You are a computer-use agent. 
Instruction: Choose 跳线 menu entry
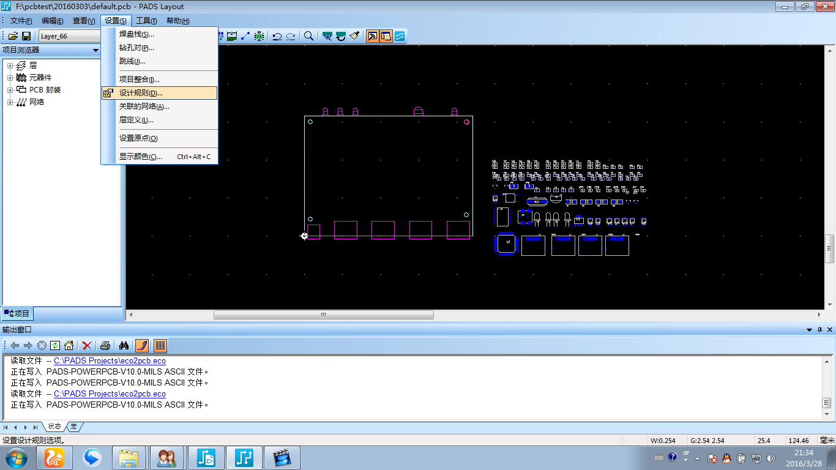(x=159, y=61)
